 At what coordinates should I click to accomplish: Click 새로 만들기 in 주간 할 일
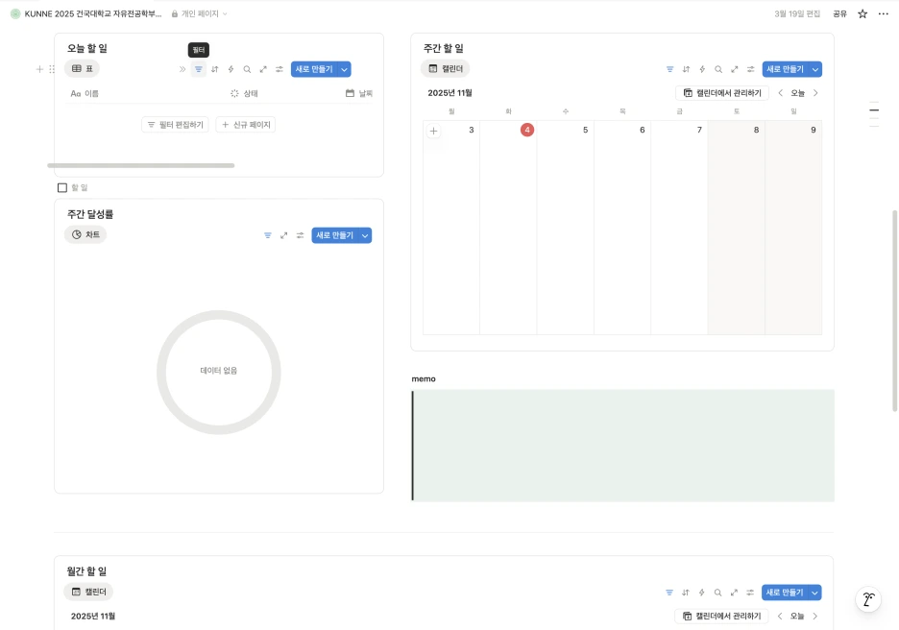coord(786,69)
